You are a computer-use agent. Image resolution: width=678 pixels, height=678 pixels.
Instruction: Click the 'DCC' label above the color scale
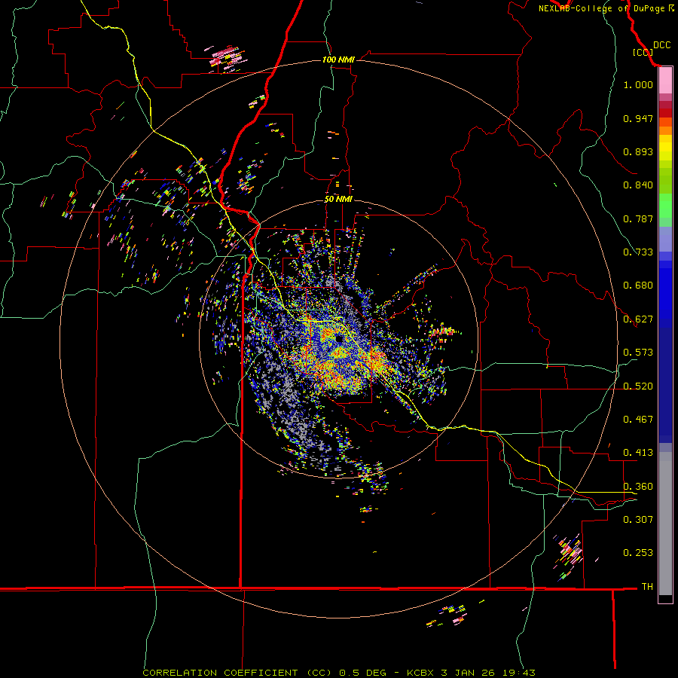click(x=661, y=45)
